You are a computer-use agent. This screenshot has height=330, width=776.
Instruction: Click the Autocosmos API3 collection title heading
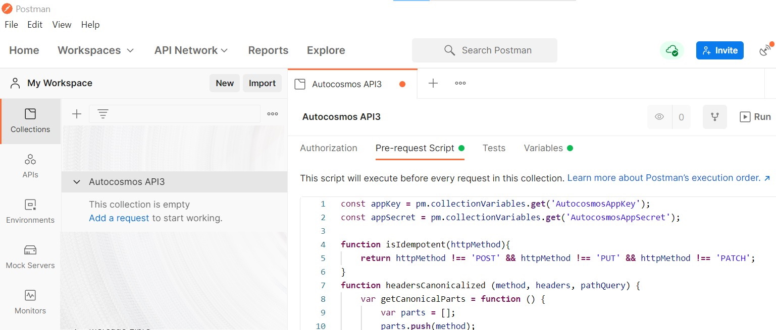pyautogui.click(x=341, y=117)
